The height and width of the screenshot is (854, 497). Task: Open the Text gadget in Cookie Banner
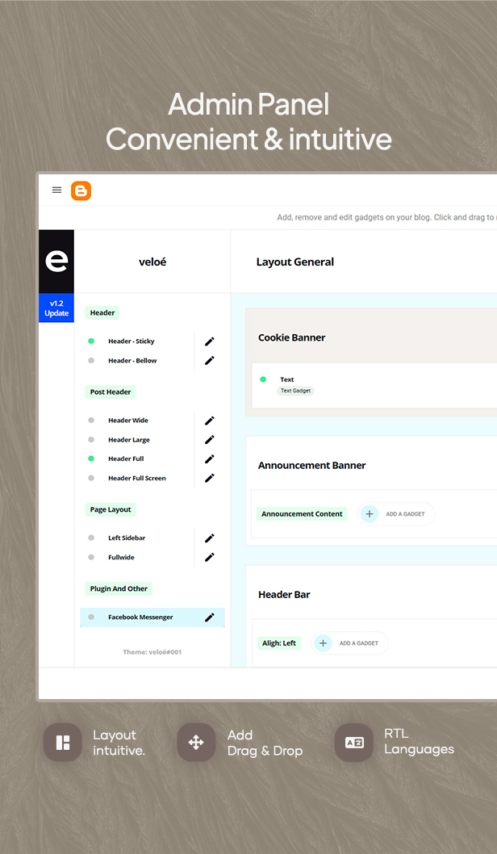287,379
